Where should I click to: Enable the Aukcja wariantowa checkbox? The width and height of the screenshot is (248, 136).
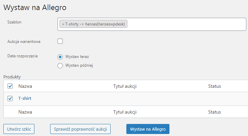point(60,41)
